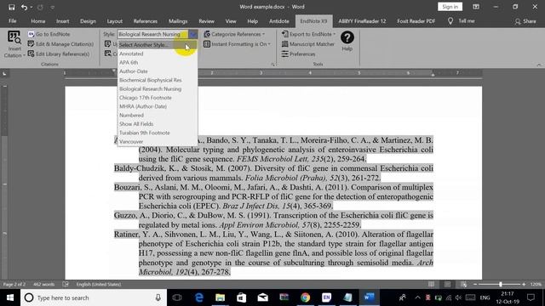Open EndNote app from taskbar
Viewport: 545px width, 306px height.
326,297
